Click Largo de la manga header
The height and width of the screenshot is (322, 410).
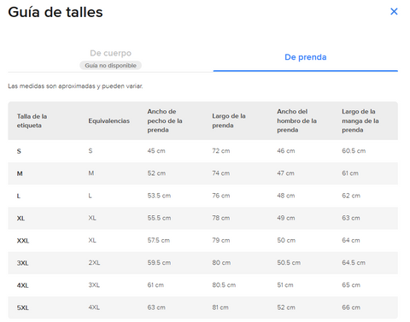(x=360, y=120)
